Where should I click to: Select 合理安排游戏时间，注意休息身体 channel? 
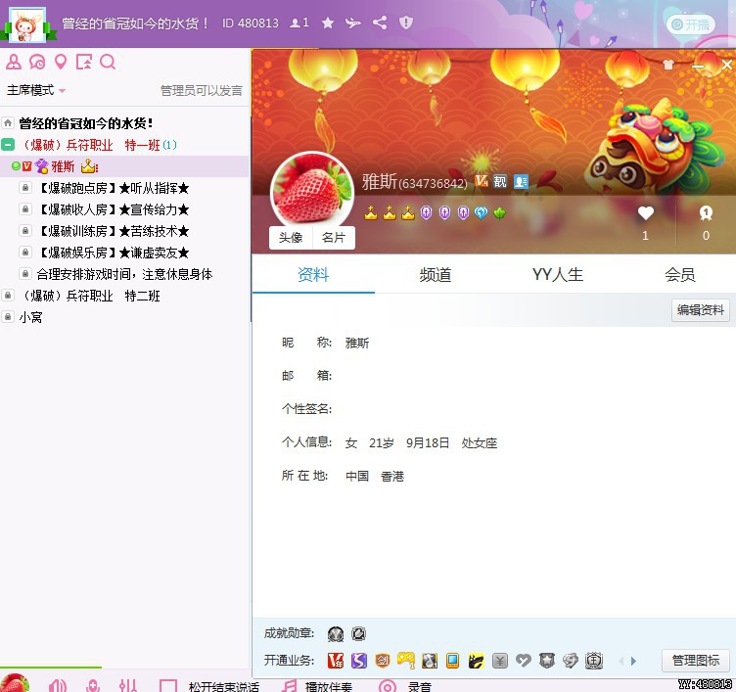tap(124, 274)
